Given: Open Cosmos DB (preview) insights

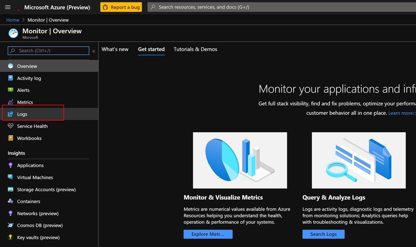Looking at the screenshot, I should pyautogui.click(x=49, y=225).
